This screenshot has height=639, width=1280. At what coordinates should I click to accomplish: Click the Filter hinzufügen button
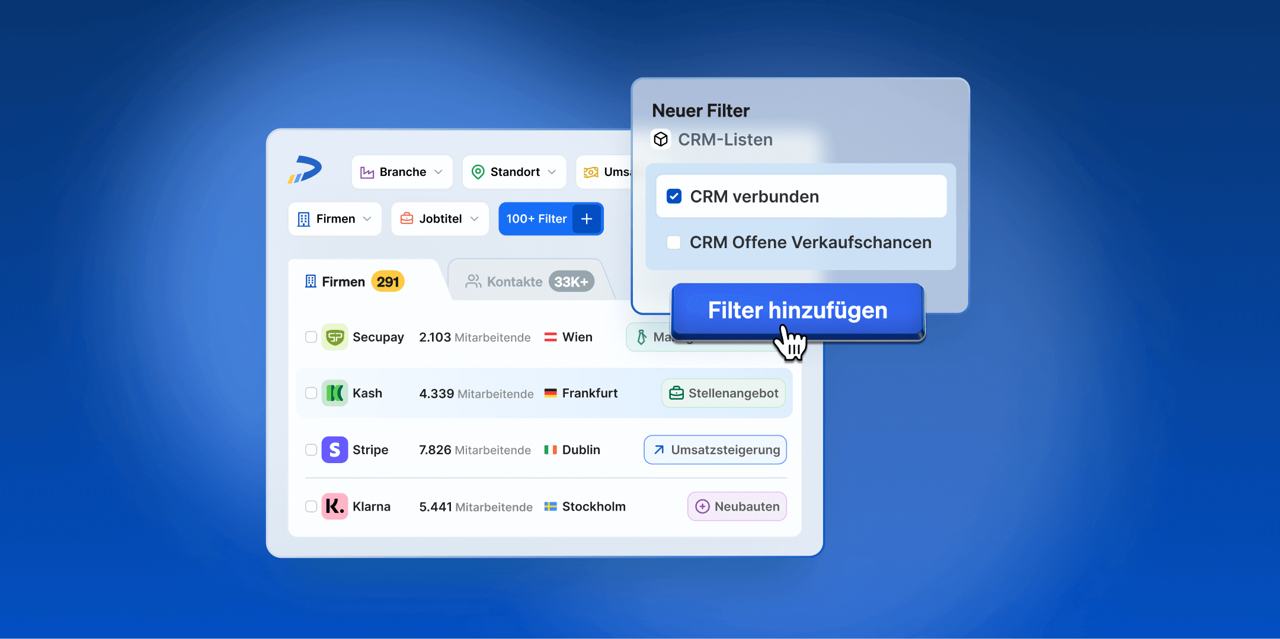click(x=797, y=310)
